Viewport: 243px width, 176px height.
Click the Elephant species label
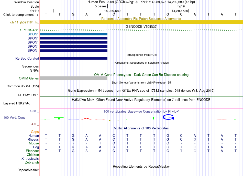pyautogui.click(x=32, y=151)
